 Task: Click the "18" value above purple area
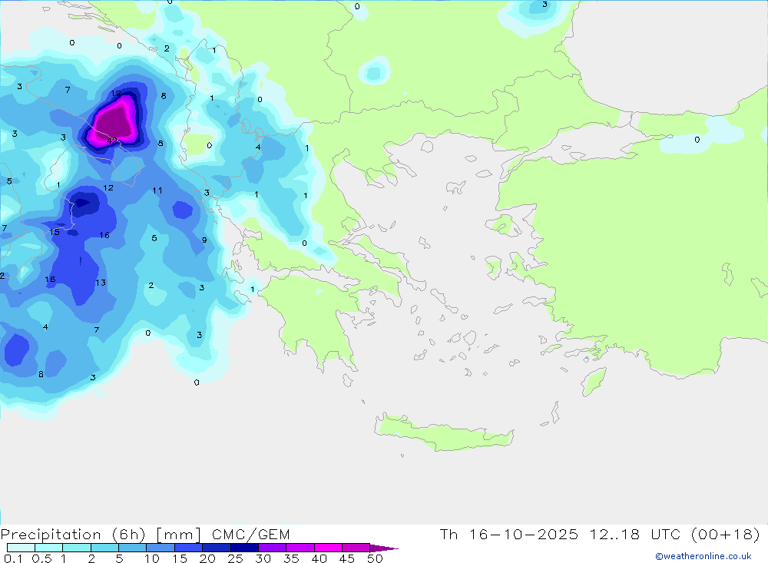point(116,94)
